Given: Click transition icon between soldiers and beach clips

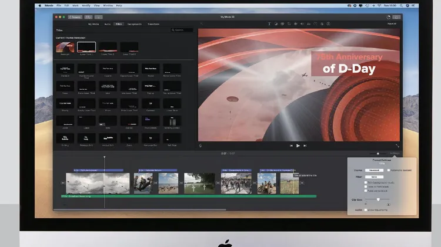Looking at the screenshot, I should (156, 183).
